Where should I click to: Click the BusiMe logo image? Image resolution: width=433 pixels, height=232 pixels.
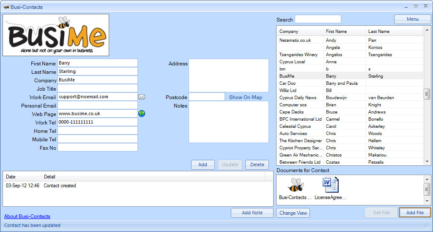pos(56,35)
